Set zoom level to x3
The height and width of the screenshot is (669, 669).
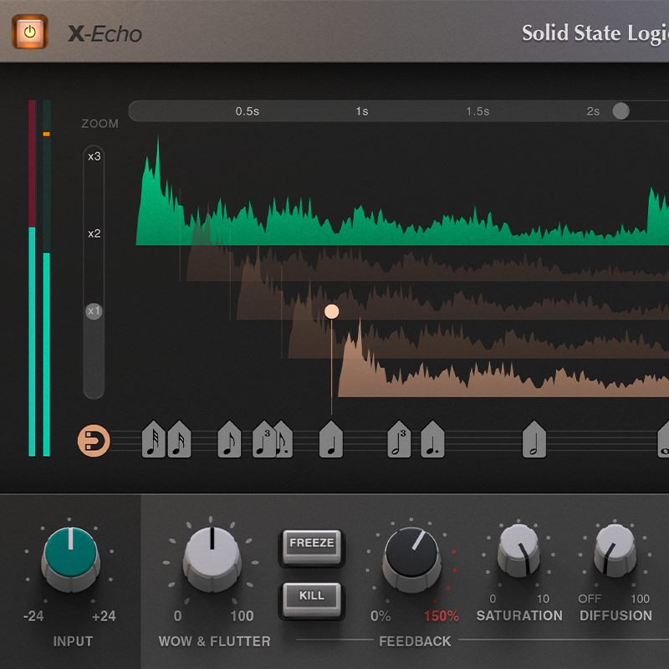(94, 156)
